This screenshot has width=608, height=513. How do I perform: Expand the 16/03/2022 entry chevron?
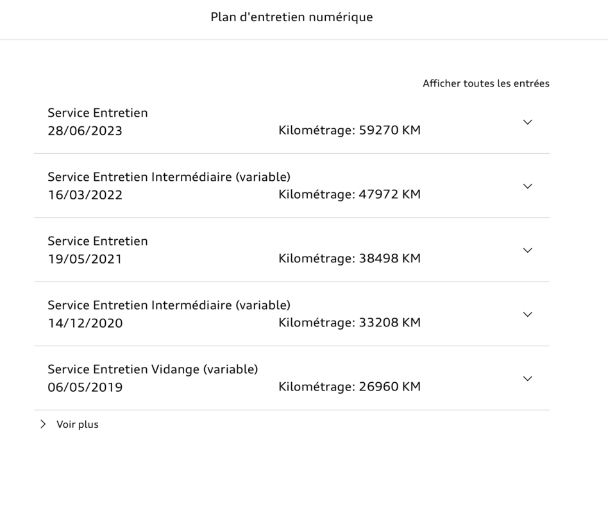click(527, 186)
